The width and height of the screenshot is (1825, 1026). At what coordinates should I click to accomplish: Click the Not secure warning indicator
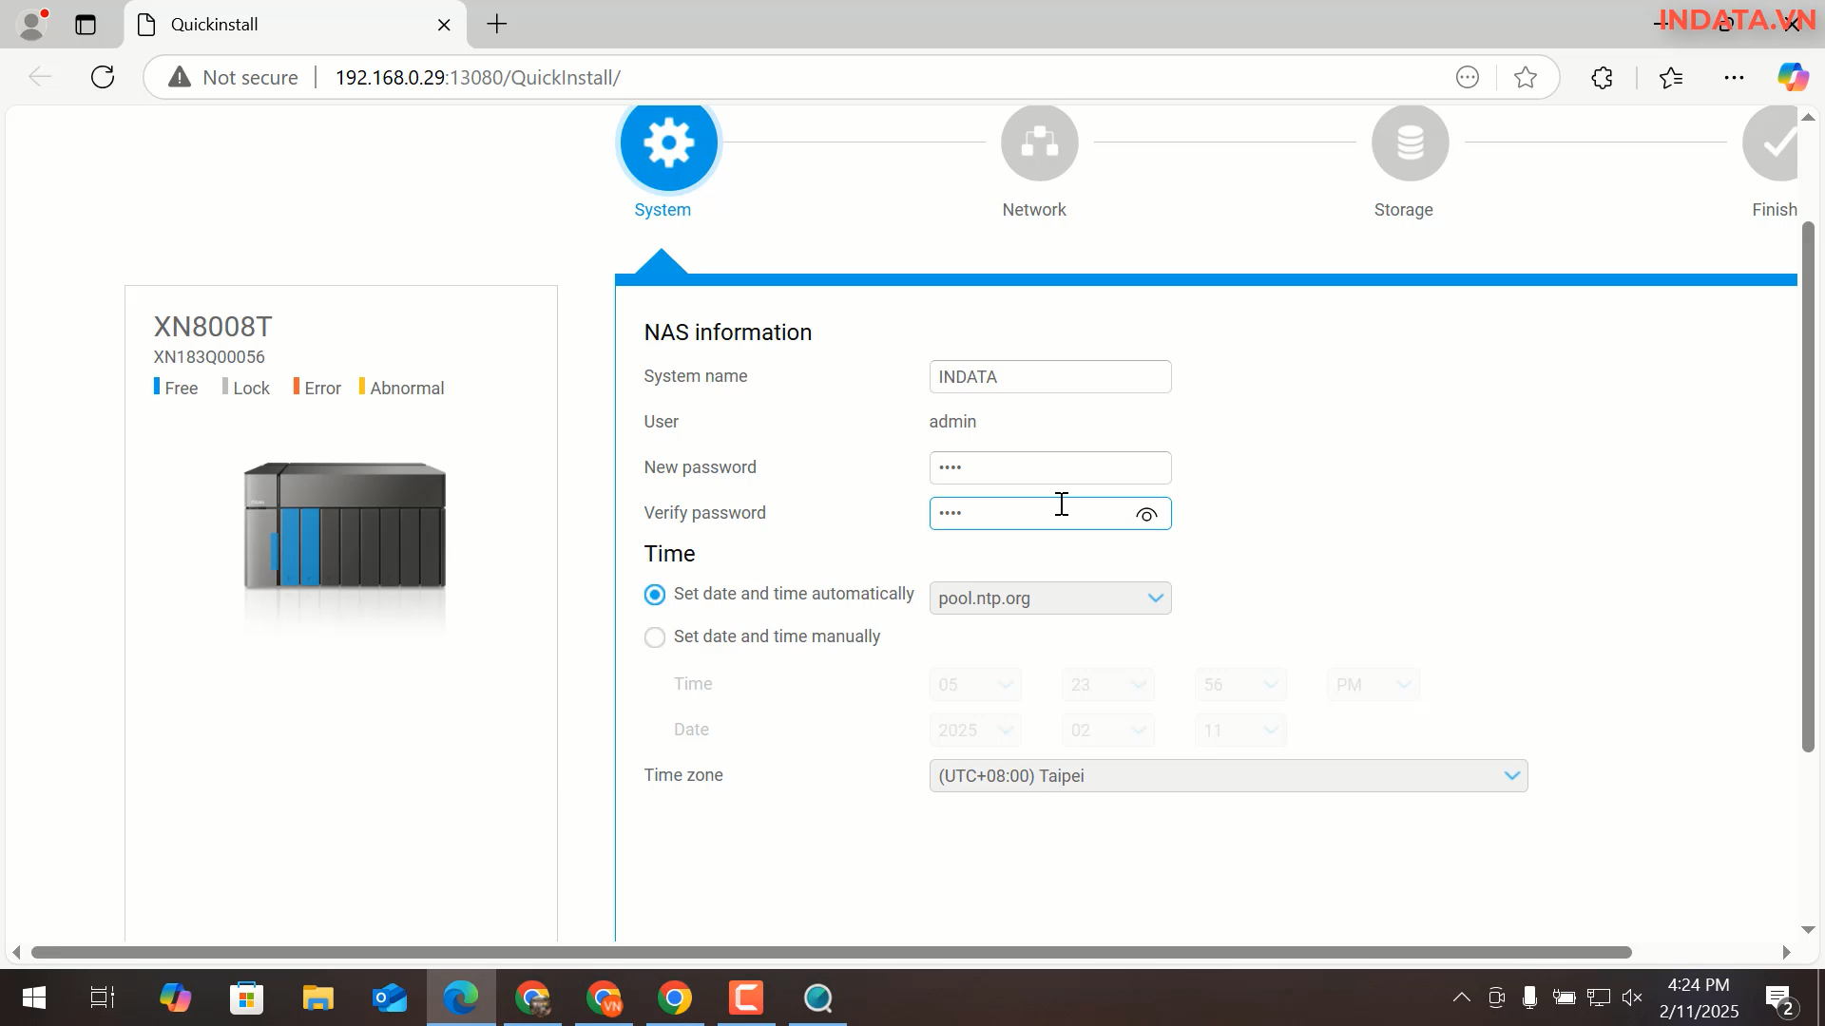233,78
